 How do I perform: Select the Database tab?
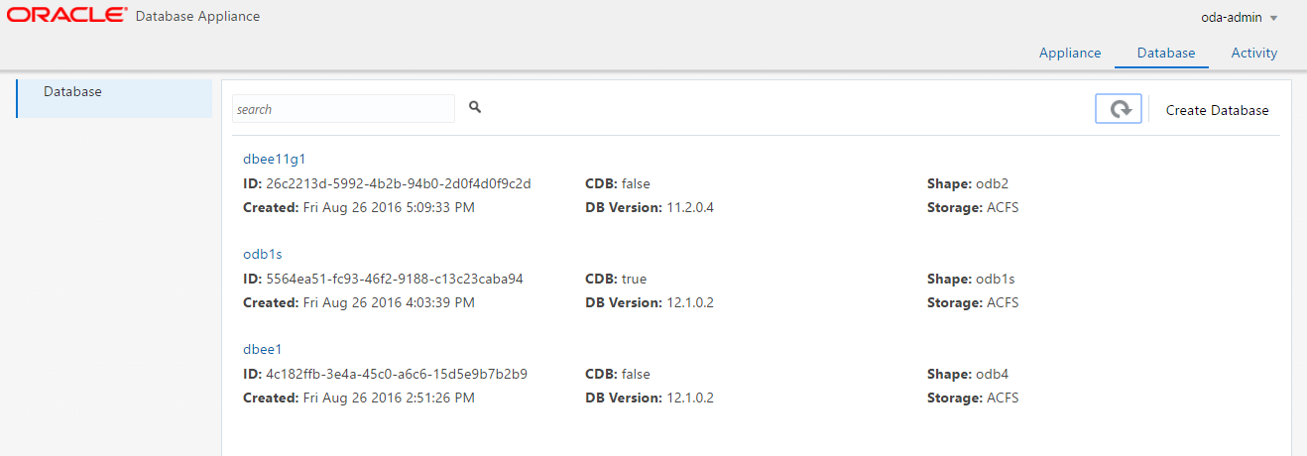pyautogui.click(x=1165, y=54)
